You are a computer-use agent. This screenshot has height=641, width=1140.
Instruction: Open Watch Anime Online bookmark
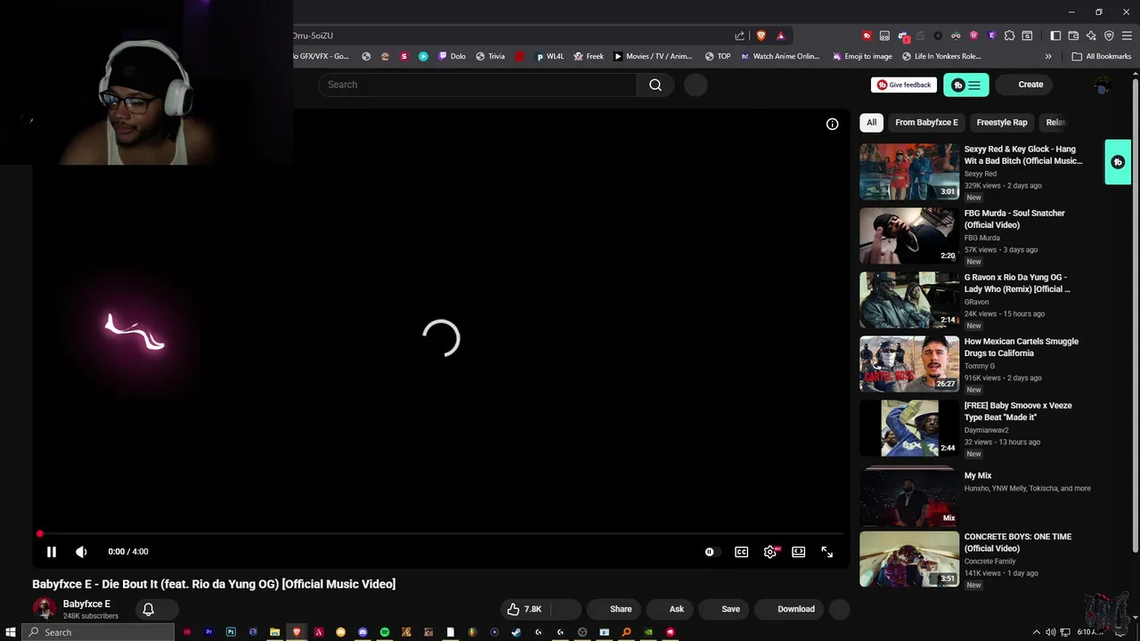[779, 56]
